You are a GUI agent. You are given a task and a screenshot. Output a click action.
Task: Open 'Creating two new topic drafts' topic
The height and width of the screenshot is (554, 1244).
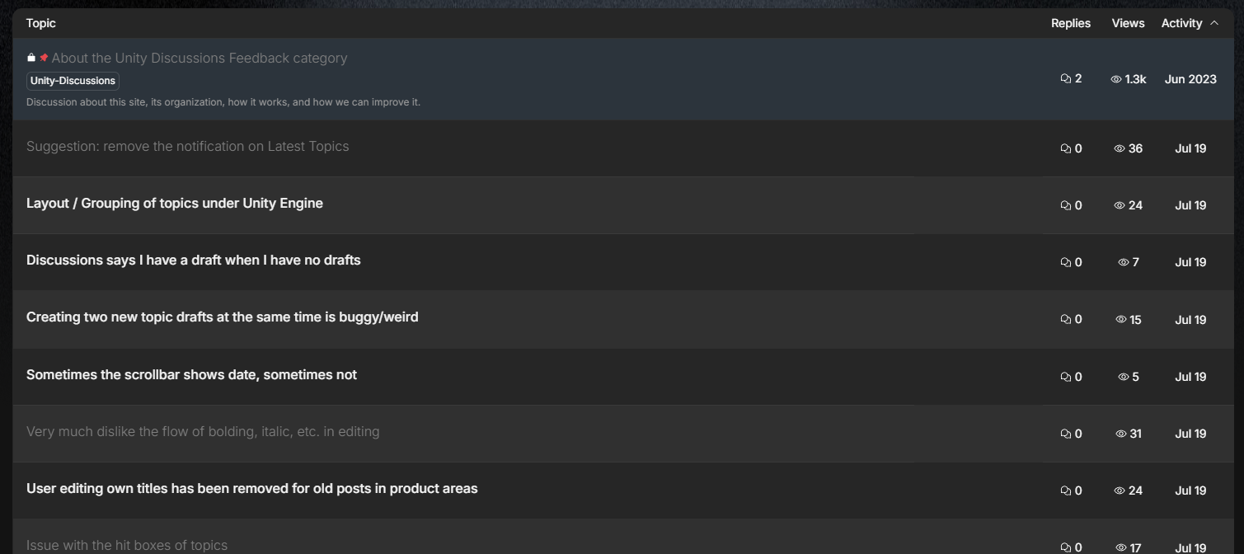pyautogui.click(x=223, y=317)
